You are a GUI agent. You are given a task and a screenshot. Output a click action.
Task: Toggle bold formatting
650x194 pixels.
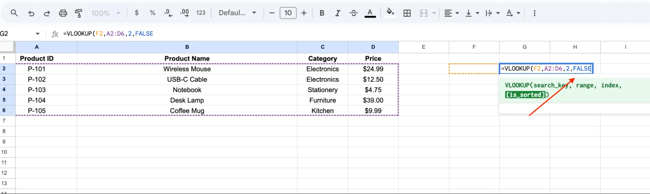pos(322,13)
